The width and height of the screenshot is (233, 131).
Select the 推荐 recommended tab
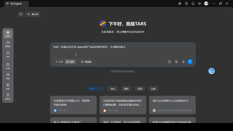[92, 89]
